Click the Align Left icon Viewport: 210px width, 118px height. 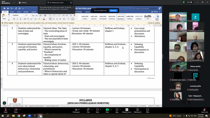[50, 19]
